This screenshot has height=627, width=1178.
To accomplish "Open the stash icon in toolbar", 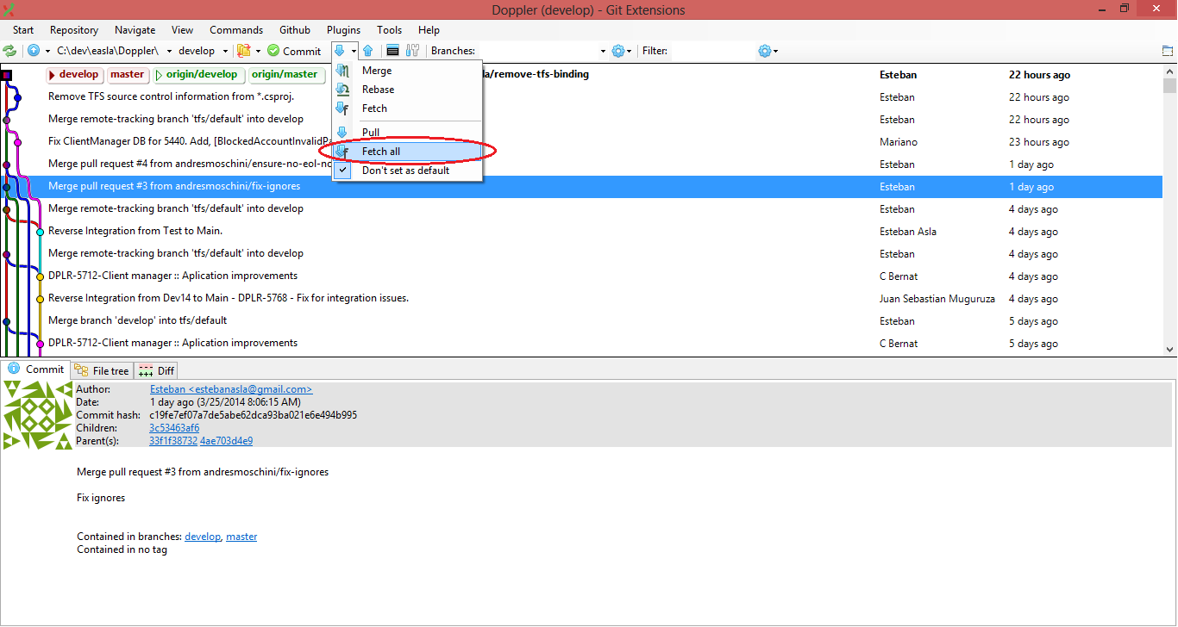I will (244, 51).
